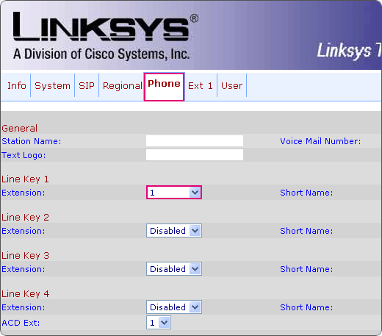The height and width of the screenshot is (336, 382).
Task: Click the General section heading
Action: click(x=20, y=129)
